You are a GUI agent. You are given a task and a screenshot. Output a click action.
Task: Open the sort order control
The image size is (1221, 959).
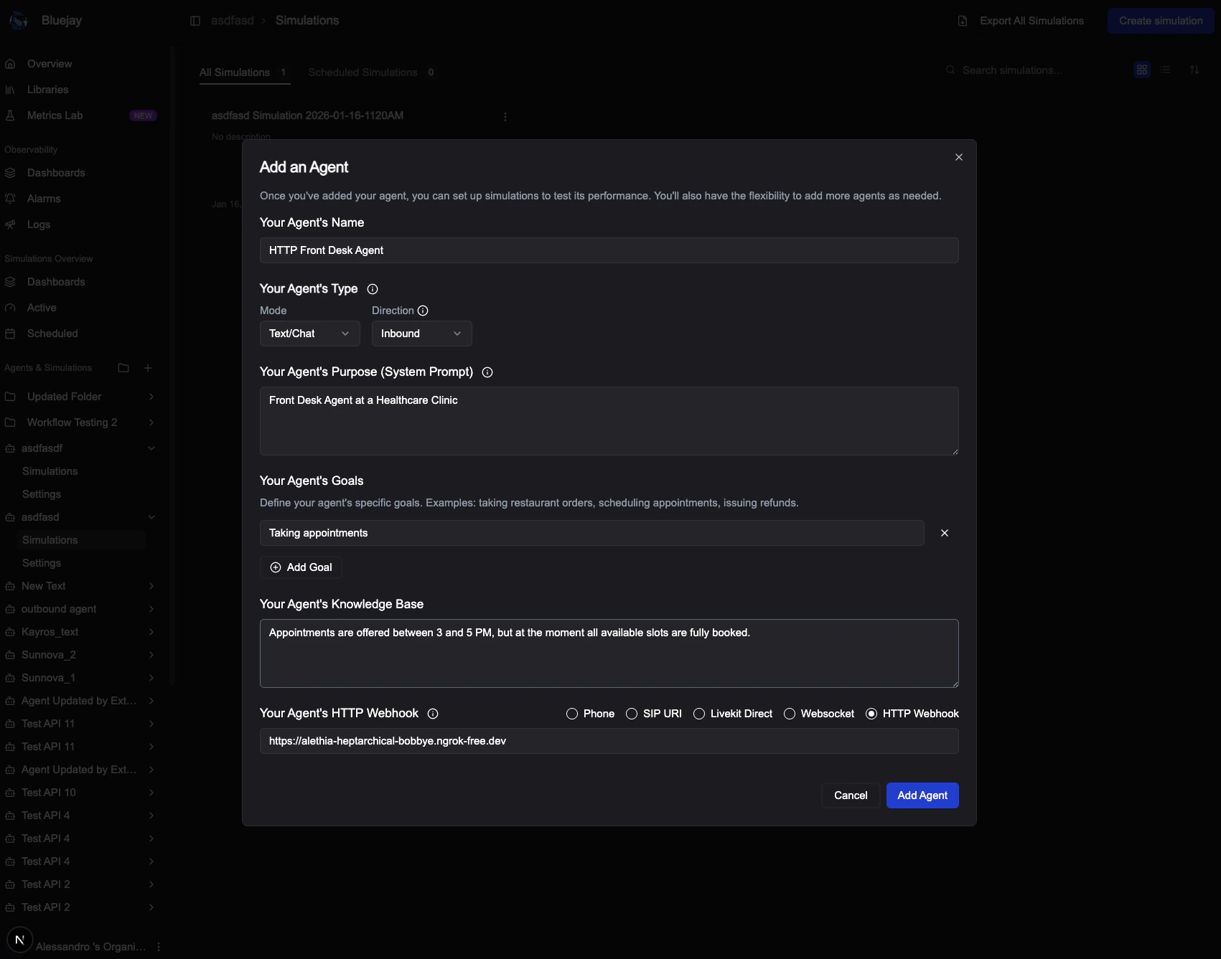click(x=1194, y=70)
